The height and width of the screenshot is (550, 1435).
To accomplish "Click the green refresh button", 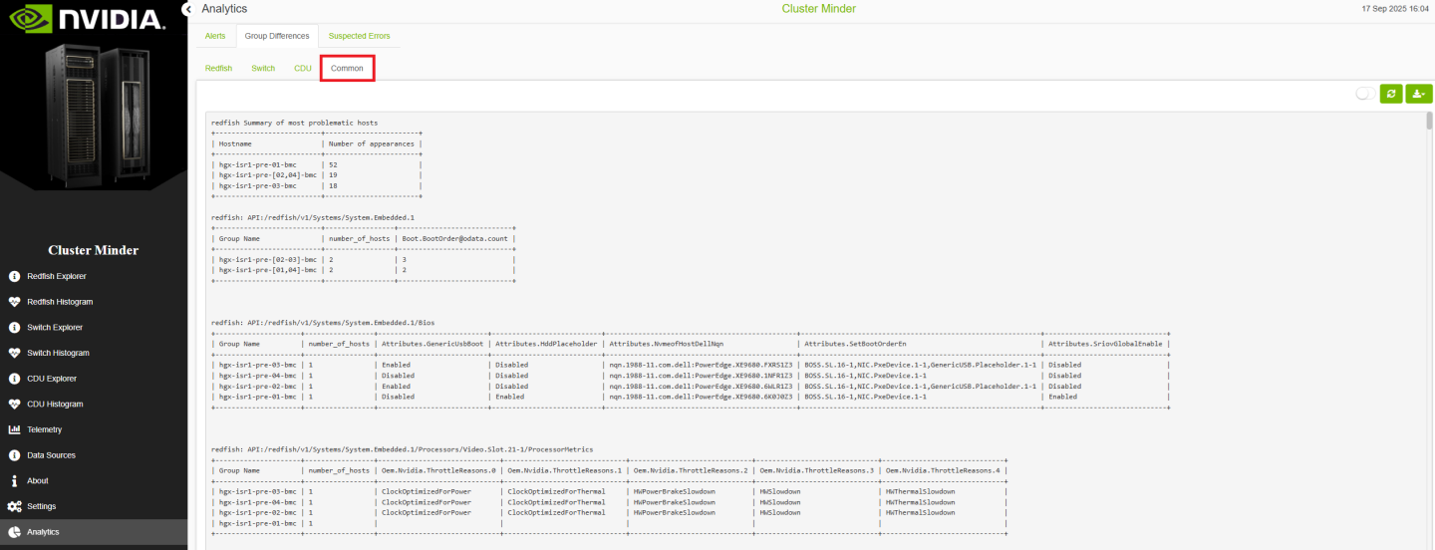I will pyautogui.click(x=1391, y=94).
